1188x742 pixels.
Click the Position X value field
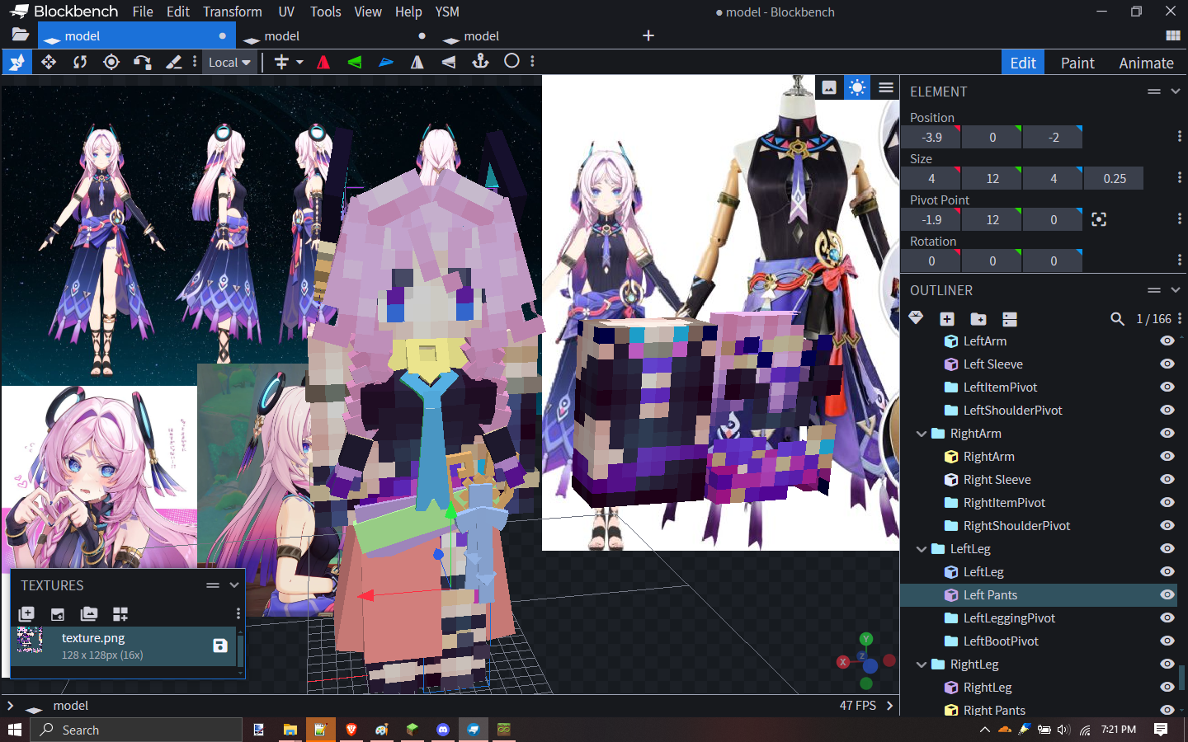931,138
